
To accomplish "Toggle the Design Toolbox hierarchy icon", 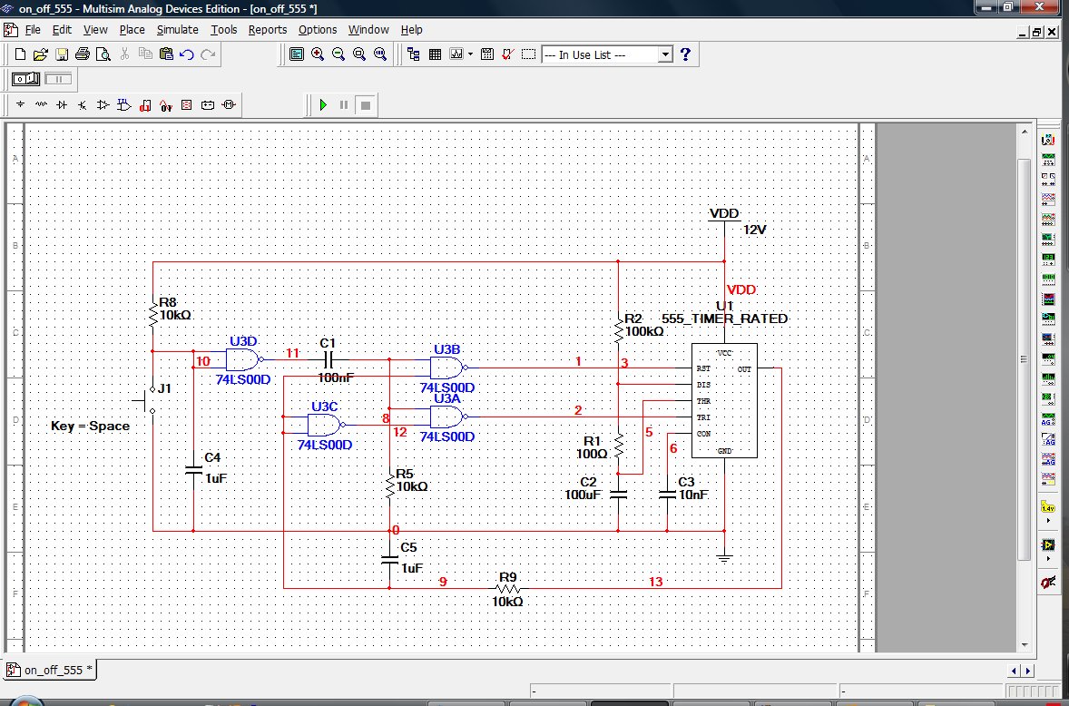I will (x=414, y=54).
